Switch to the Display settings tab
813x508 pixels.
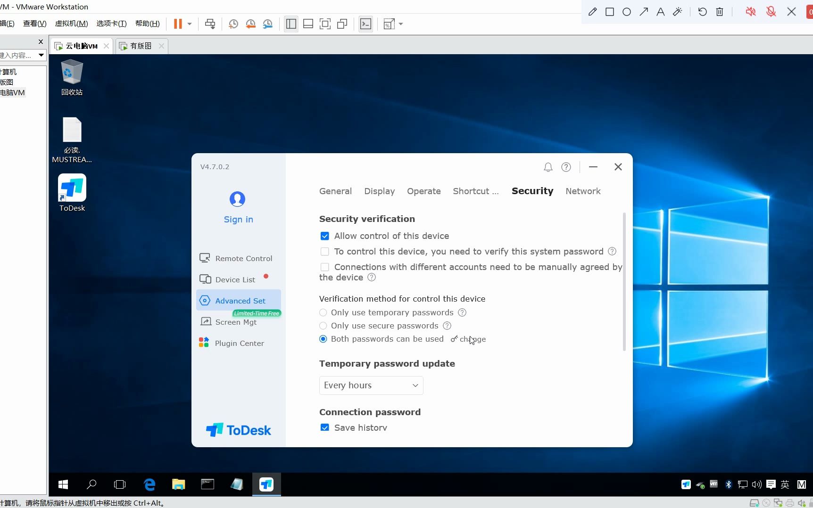(379, 191)
